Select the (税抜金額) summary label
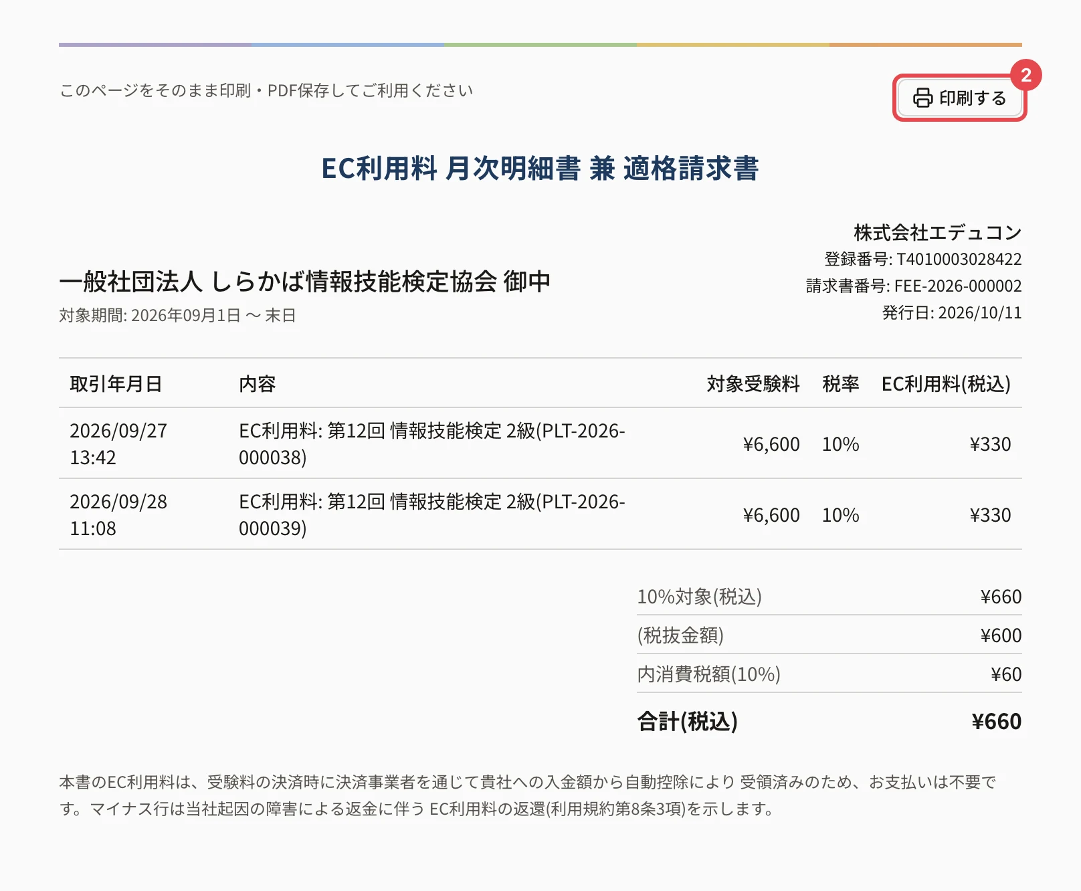1081x891 pixels. (680, 635)
